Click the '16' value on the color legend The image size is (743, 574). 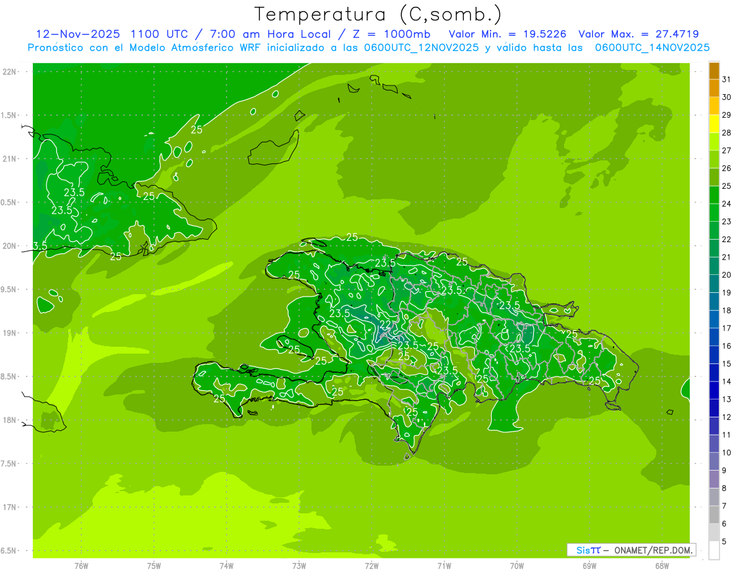(x=726, y=346)
